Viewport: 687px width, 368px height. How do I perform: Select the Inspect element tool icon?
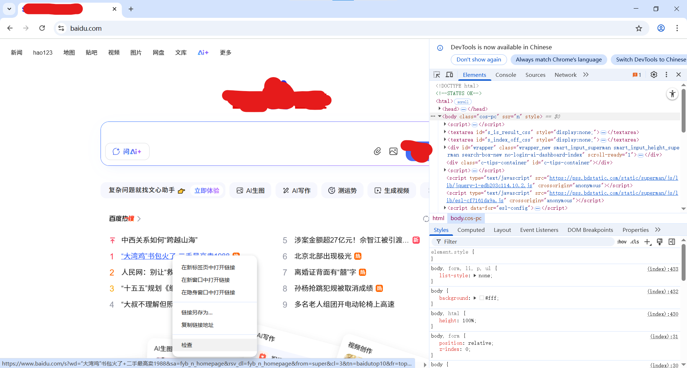click(x=437, y=75)
